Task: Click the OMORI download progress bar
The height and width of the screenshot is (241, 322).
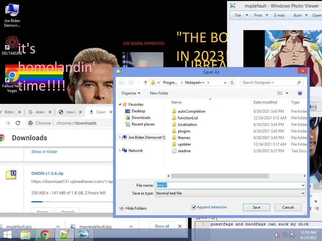Action: click(x=72, y=202)
